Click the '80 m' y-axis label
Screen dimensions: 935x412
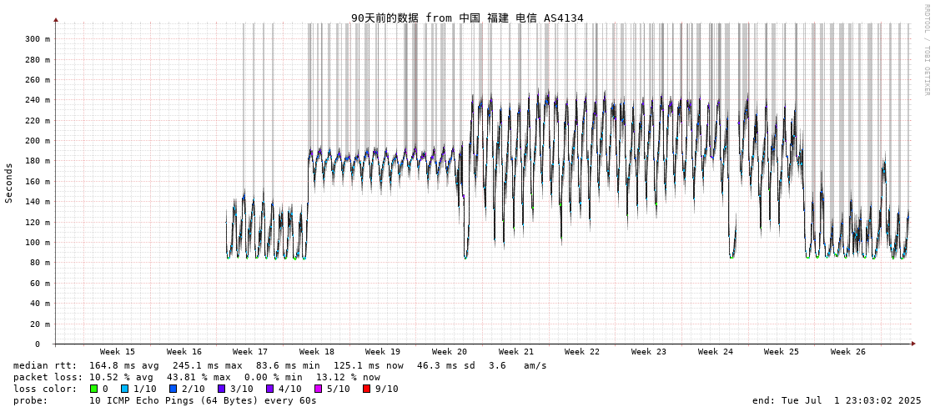[39, 263]
